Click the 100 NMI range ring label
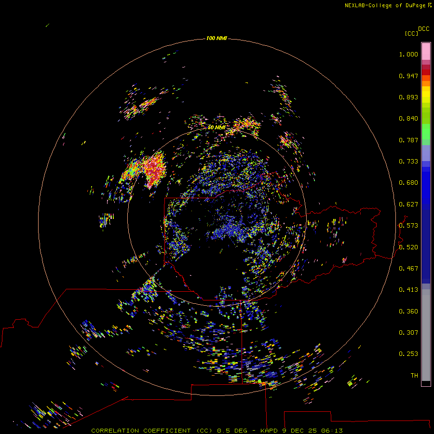 (217, 38)
